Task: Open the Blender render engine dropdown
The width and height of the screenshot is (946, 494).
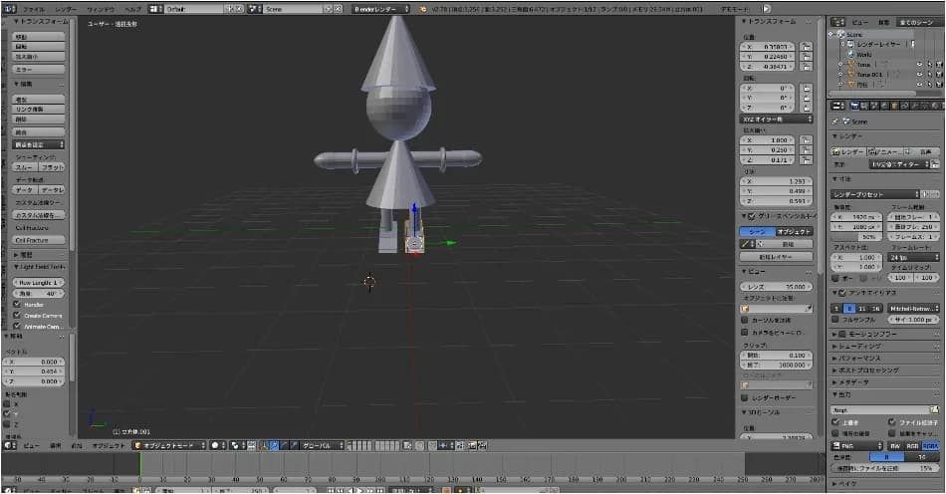Action: click(x=378, y=8)
